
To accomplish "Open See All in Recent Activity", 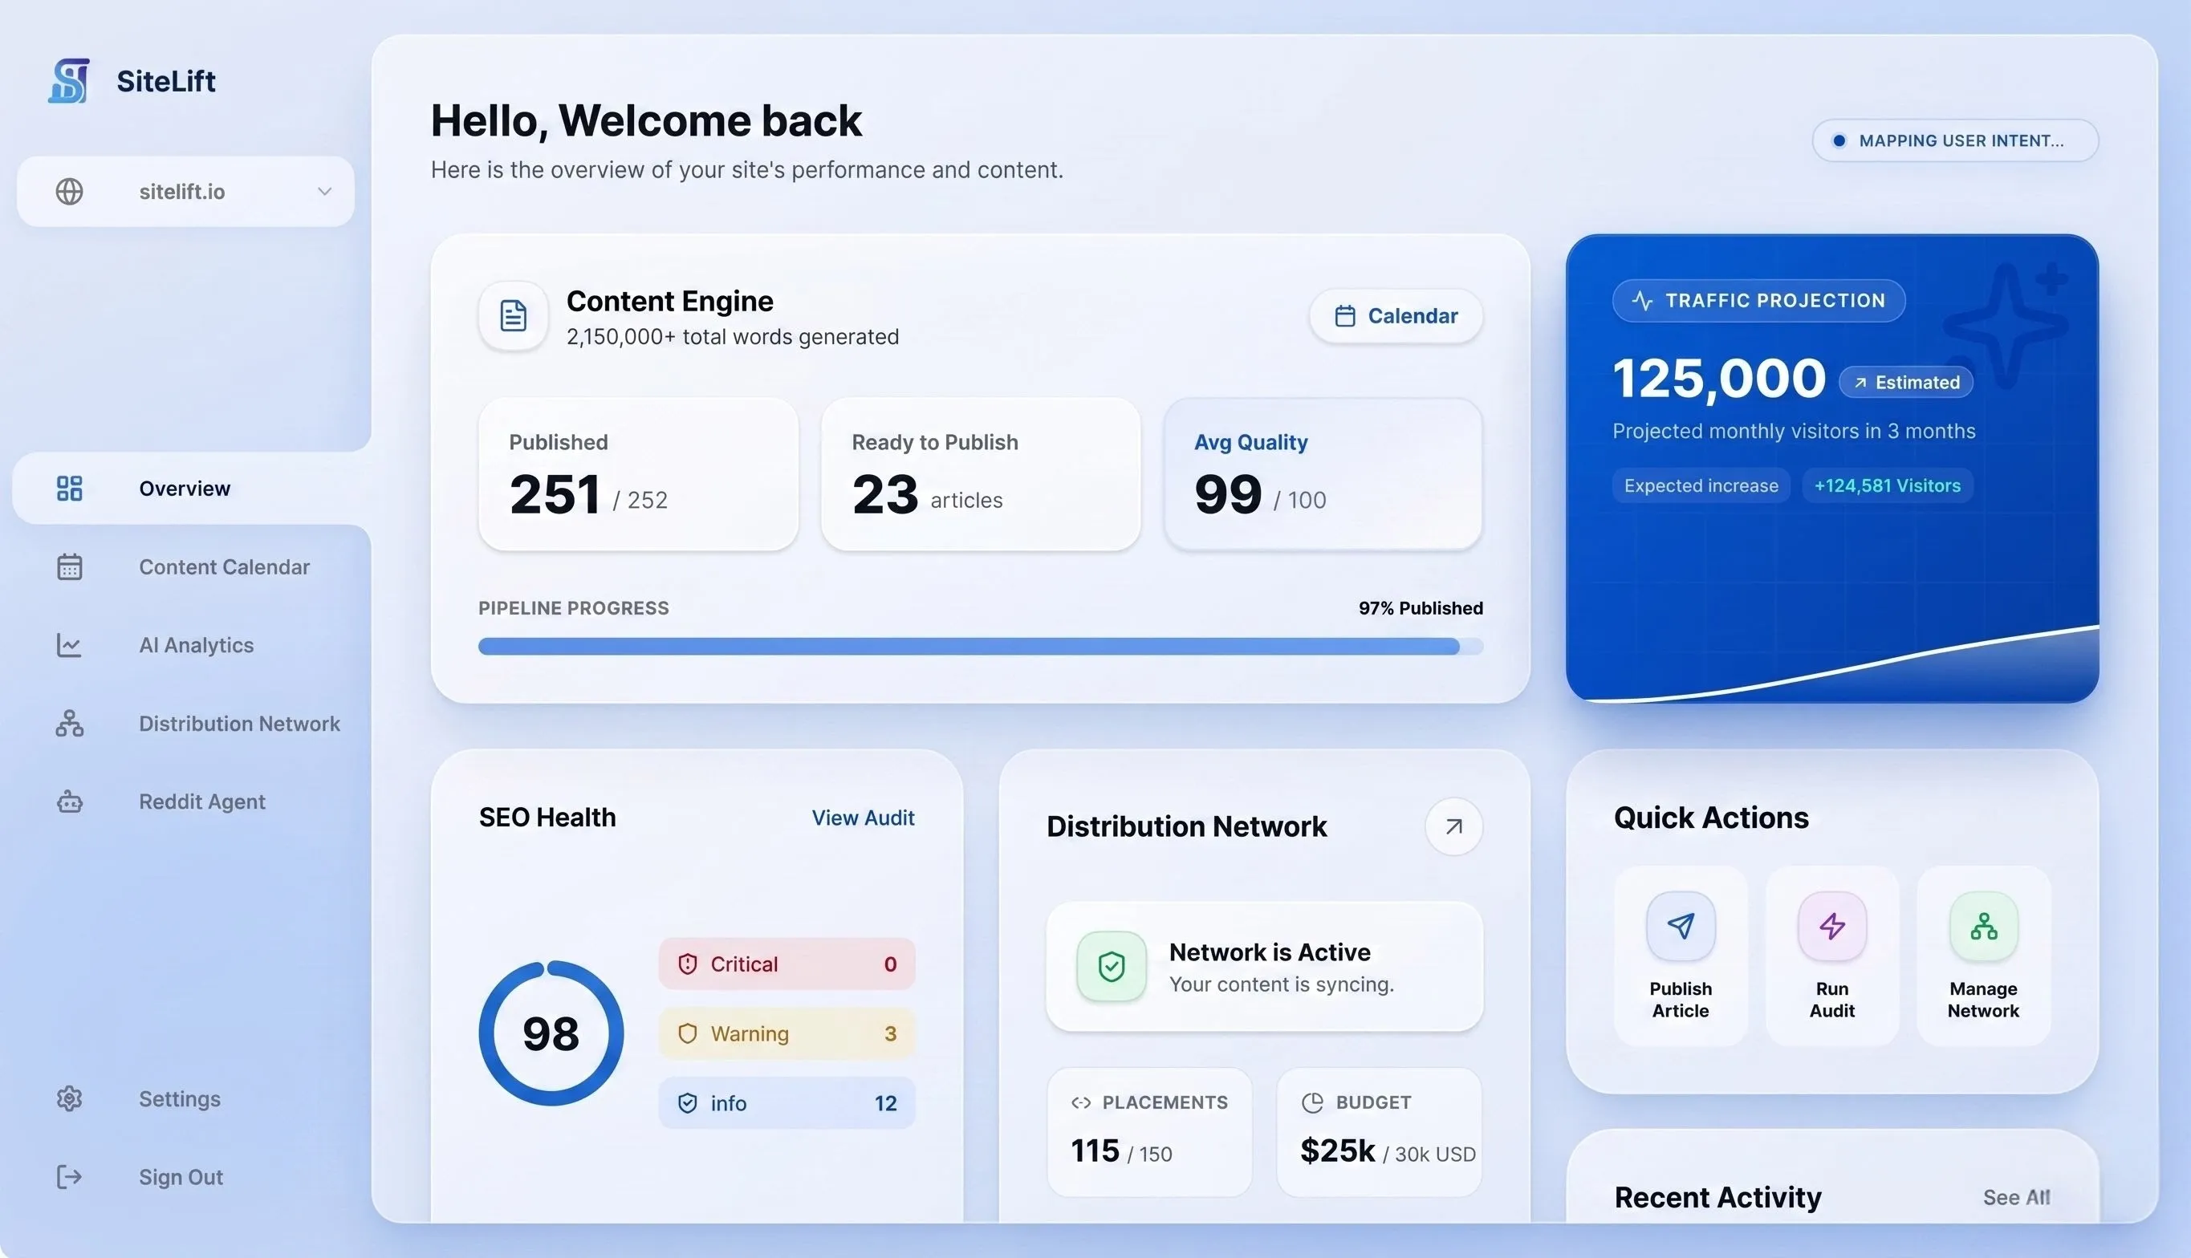I will 2016,1198.
